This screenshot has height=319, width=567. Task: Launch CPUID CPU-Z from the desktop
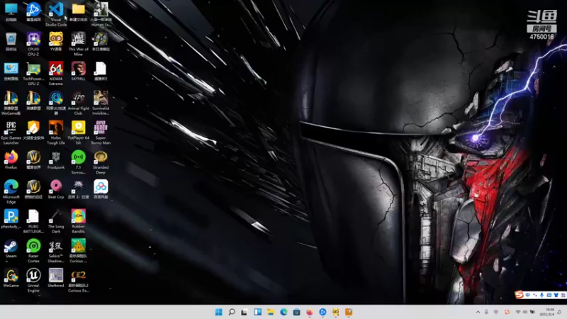33,43
